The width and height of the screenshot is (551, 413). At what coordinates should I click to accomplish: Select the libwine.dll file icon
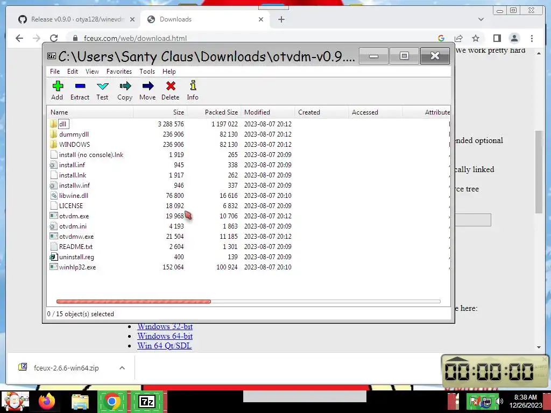[53, 196]
